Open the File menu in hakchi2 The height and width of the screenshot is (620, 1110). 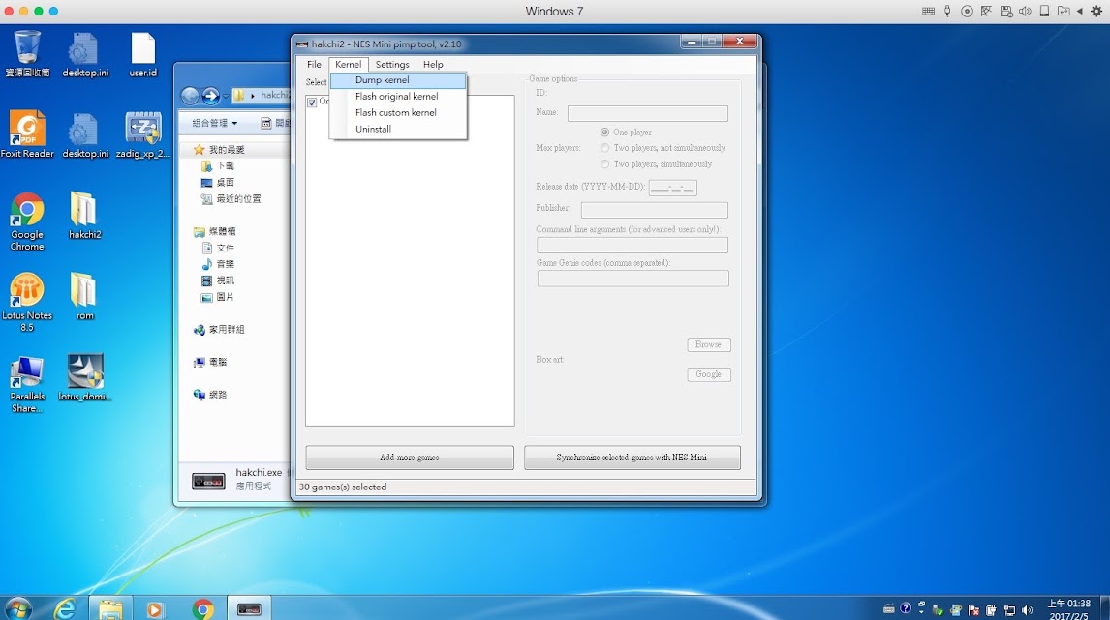315,65
